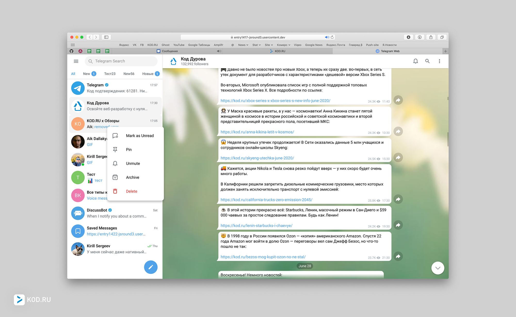This screenshot has height=317, width=516.
Task: Open the anna-kikina kod.ru link
Action: click(x=257, y=132)
